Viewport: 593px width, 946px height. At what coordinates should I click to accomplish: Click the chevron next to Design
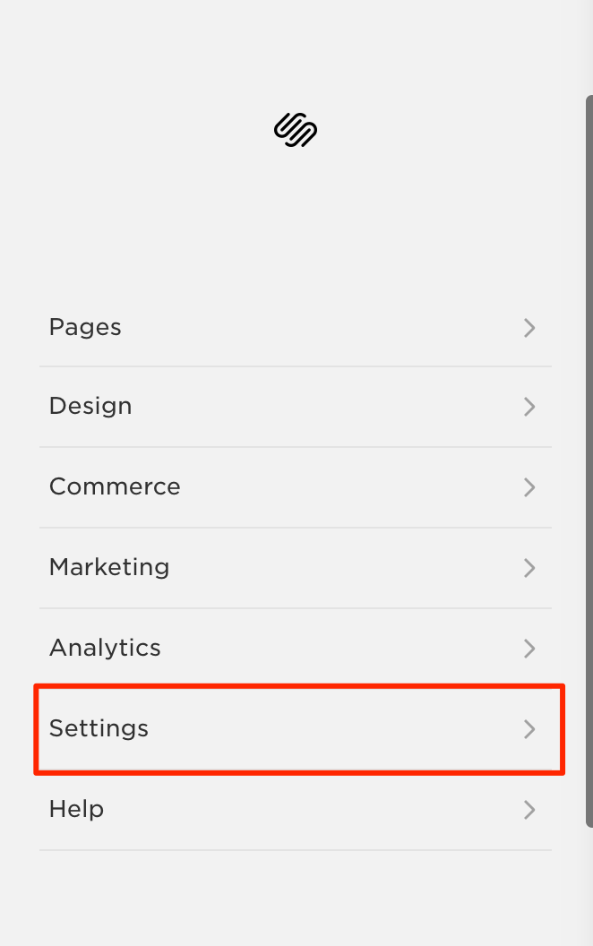click(529, 407)
